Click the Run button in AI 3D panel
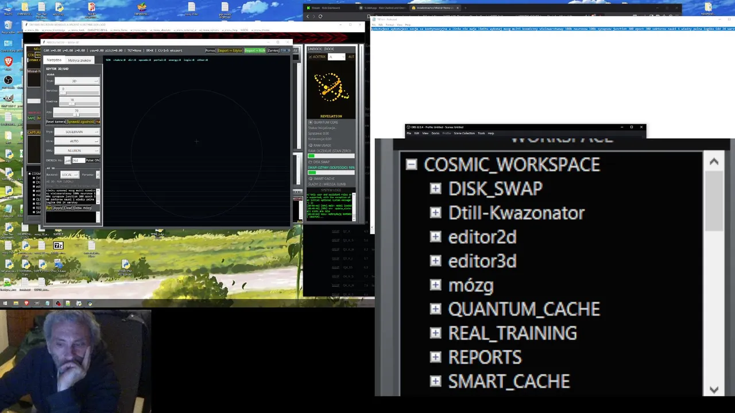 (x=49, y=208)
